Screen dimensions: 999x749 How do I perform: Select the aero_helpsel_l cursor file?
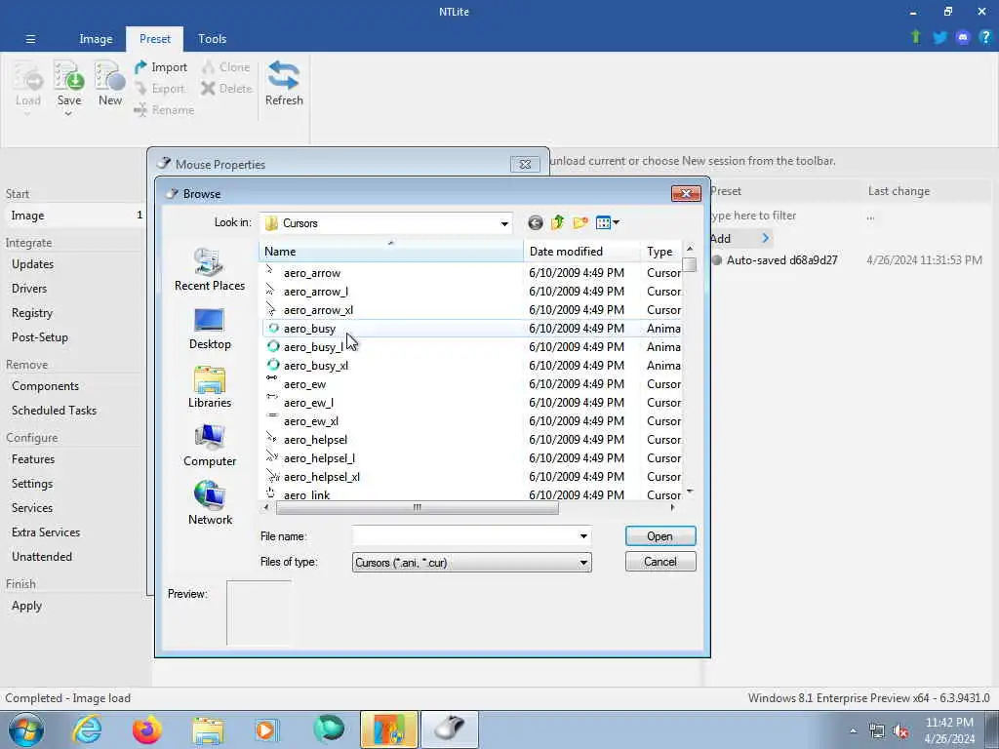(319, 458)
